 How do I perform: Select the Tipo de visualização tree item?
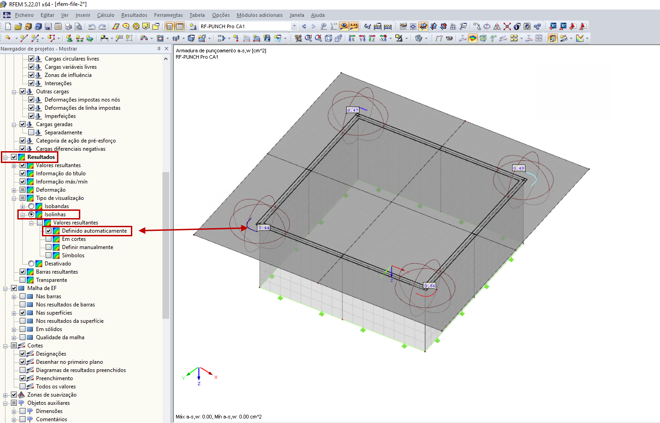pos(60,198)
